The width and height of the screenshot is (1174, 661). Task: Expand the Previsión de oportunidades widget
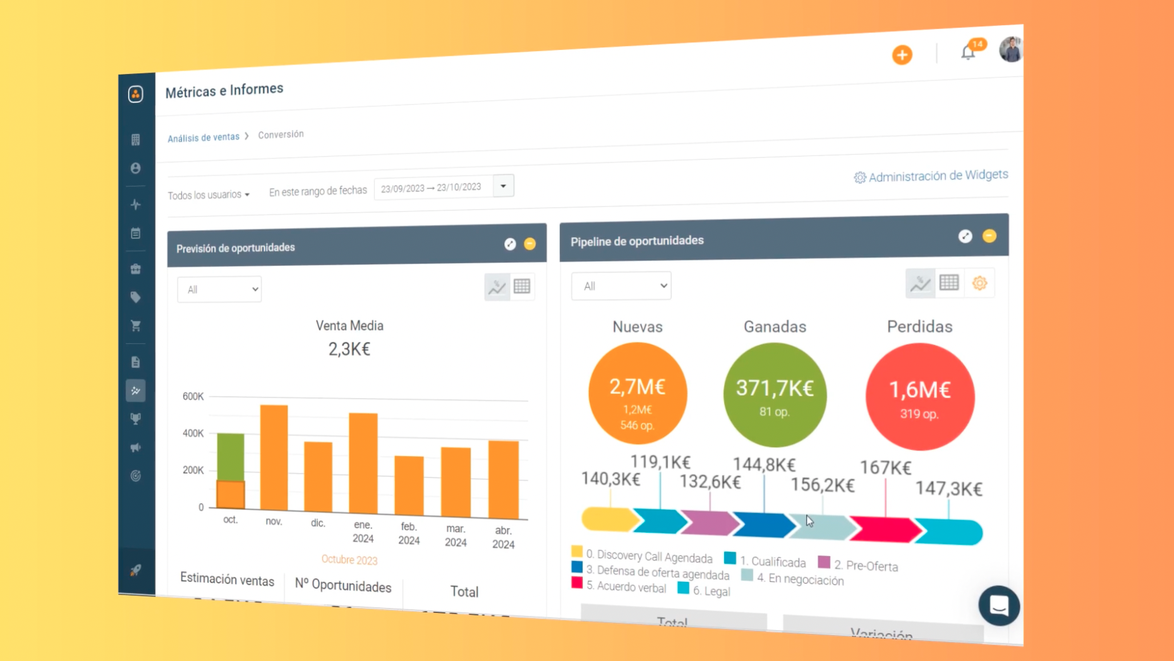pos(510,244)
